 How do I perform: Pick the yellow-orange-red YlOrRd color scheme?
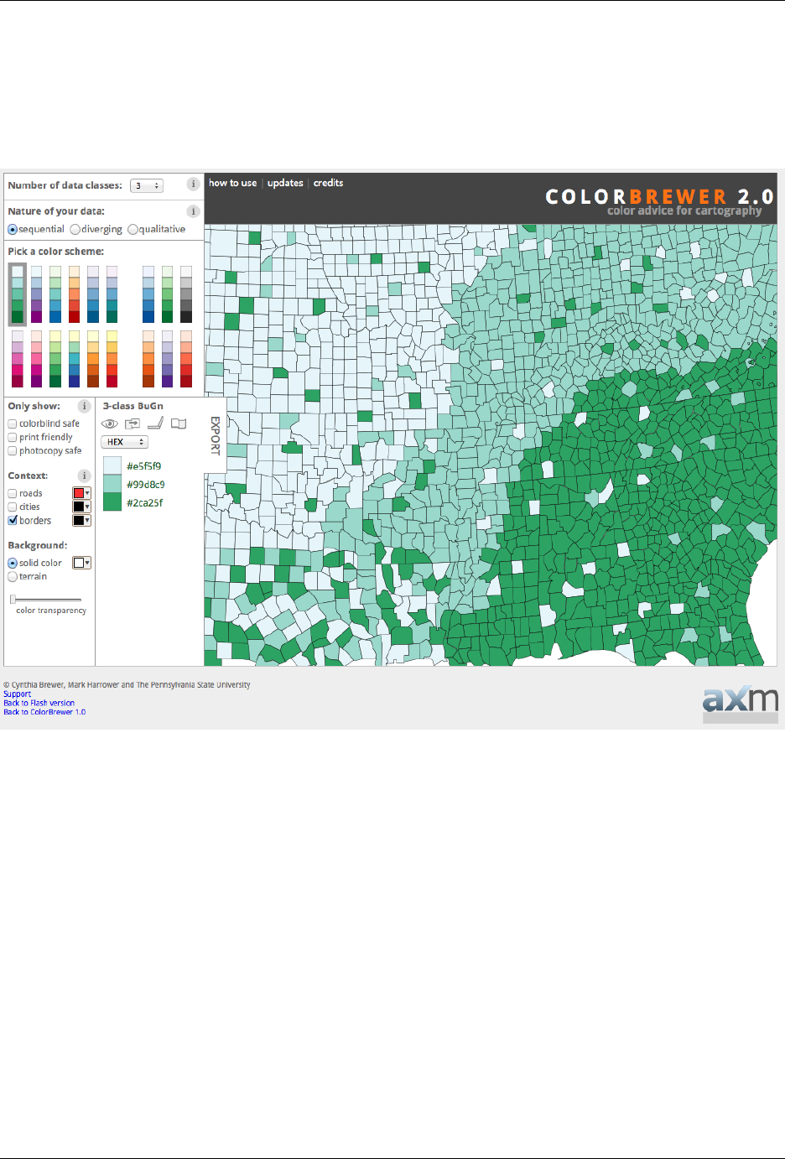point(112,359)
